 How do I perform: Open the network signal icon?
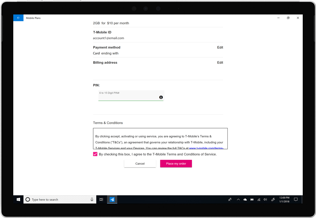click(x=259, y=200)
